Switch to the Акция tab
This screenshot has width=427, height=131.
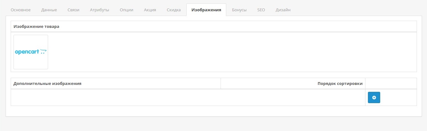(150, 10)
